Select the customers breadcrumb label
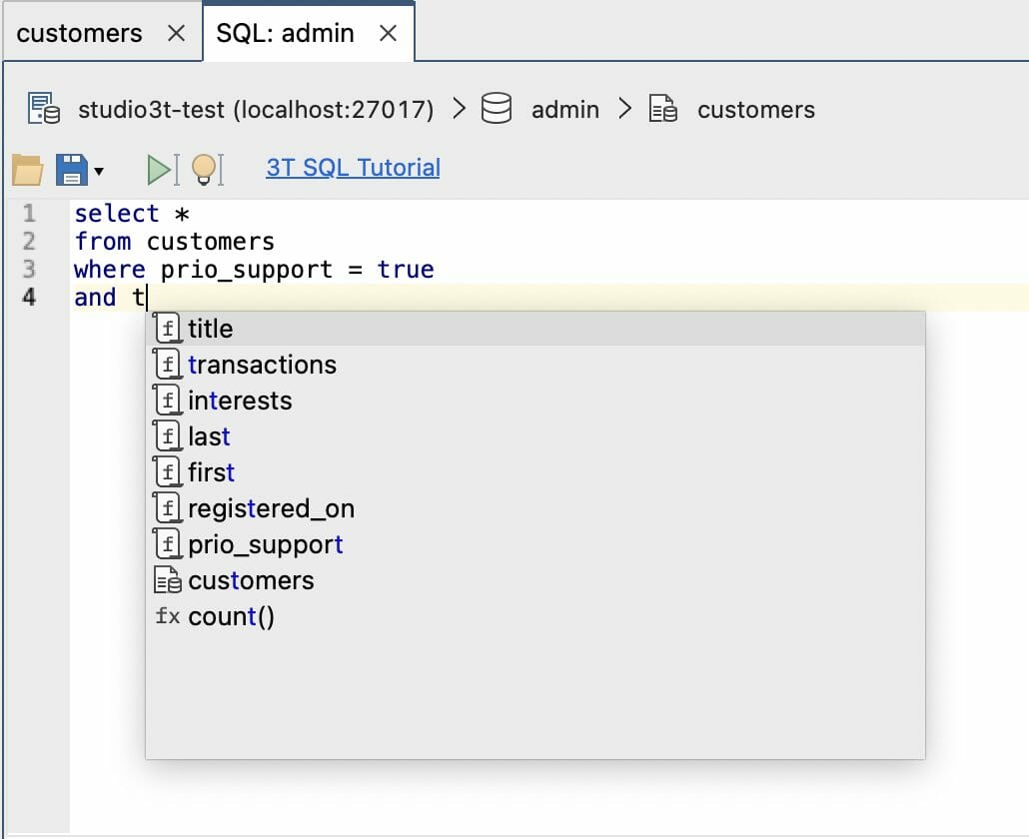Viewport: 1029px width, 839px height. [756, 110]
